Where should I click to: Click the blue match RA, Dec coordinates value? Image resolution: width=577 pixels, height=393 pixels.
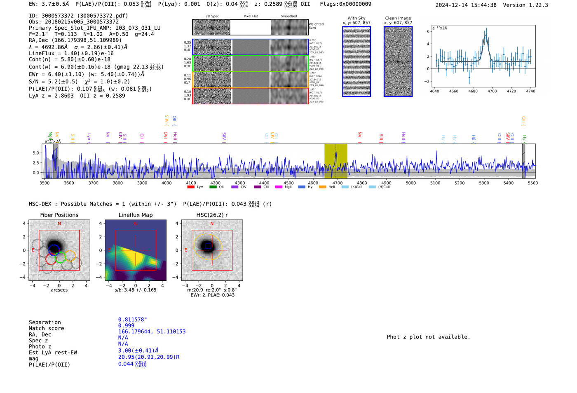152,332
